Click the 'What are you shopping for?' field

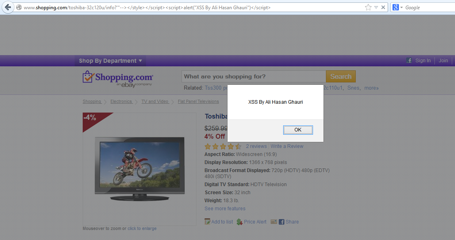[x=254, y=77]
